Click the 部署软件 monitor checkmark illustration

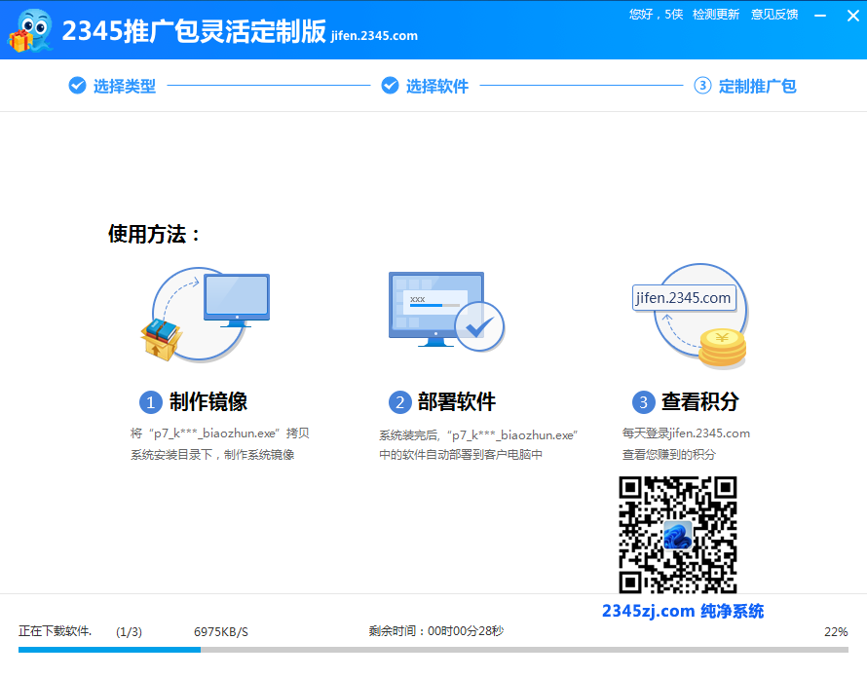[x=446, y=312]
